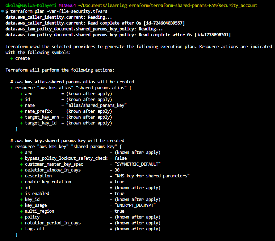Click is_enabled attribute
Screen dimensions: 275x241
click(x=37, y=194)
